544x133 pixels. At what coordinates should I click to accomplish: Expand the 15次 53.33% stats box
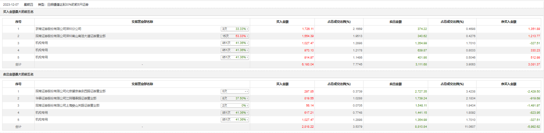coord(235,36)
